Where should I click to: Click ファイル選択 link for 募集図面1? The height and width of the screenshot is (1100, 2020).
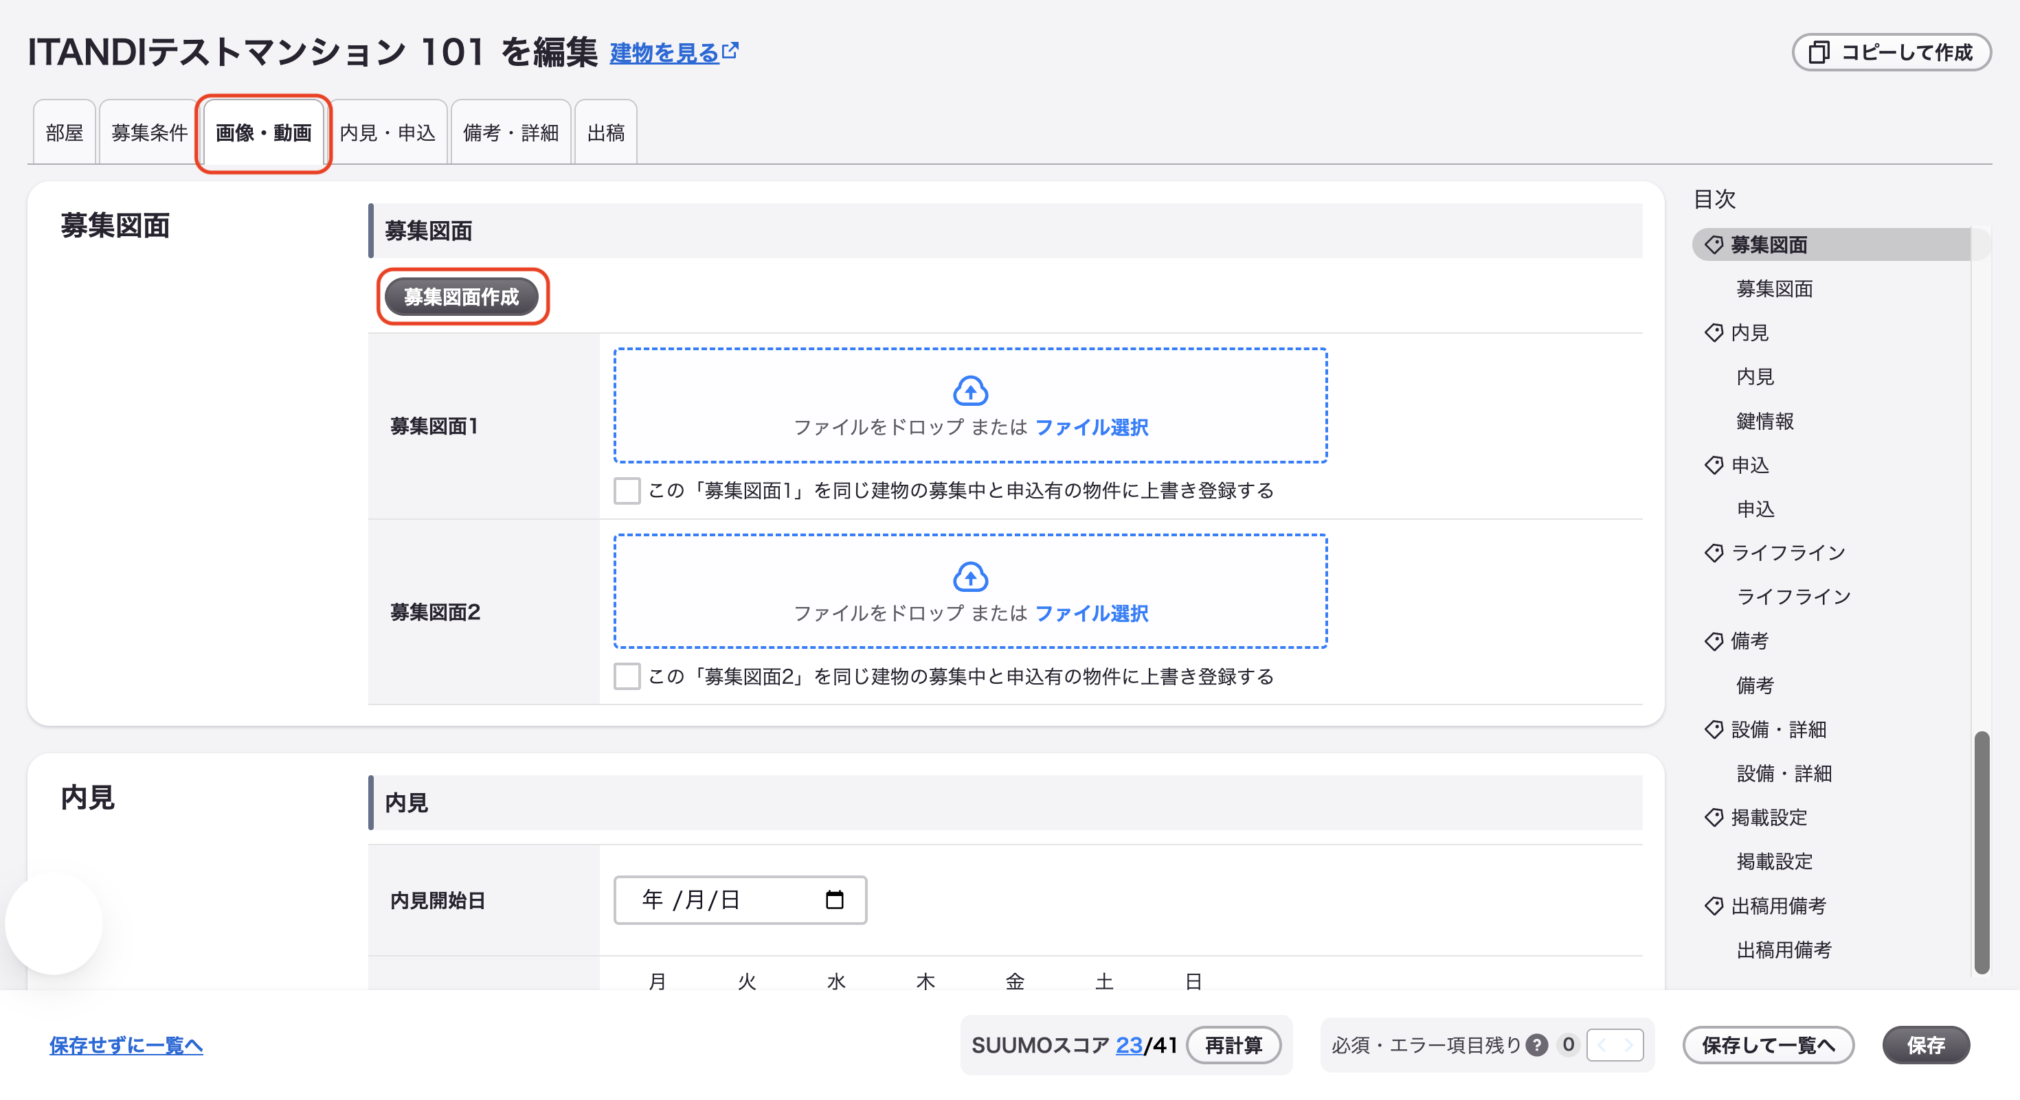[x=1092, y=428]
